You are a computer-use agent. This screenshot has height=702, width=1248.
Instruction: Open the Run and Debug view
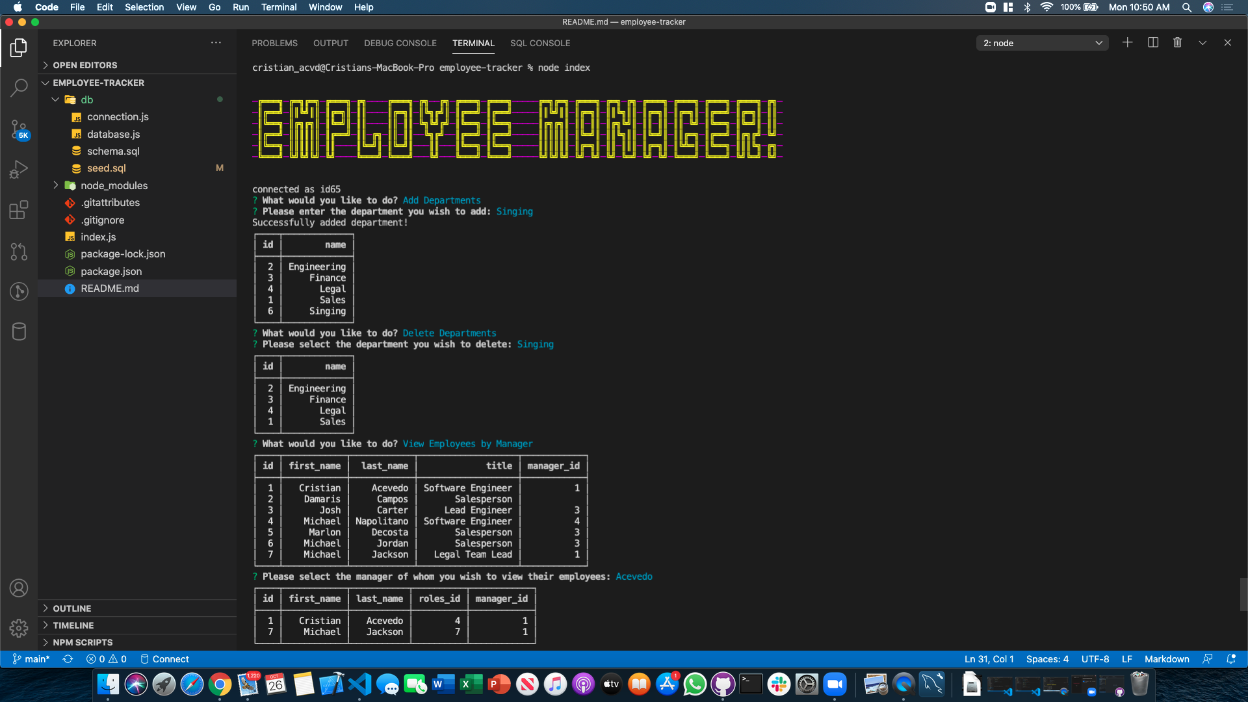pos(19,170)
